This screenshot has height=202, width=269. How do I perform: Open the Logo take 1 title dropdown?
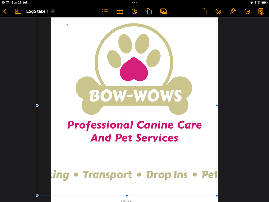click(x=53, y=11)
